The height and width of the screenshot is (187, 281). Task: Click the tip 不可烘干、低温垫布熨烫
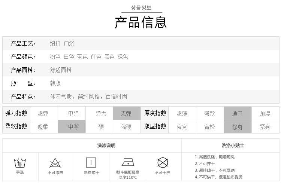(x=219, y=177)
